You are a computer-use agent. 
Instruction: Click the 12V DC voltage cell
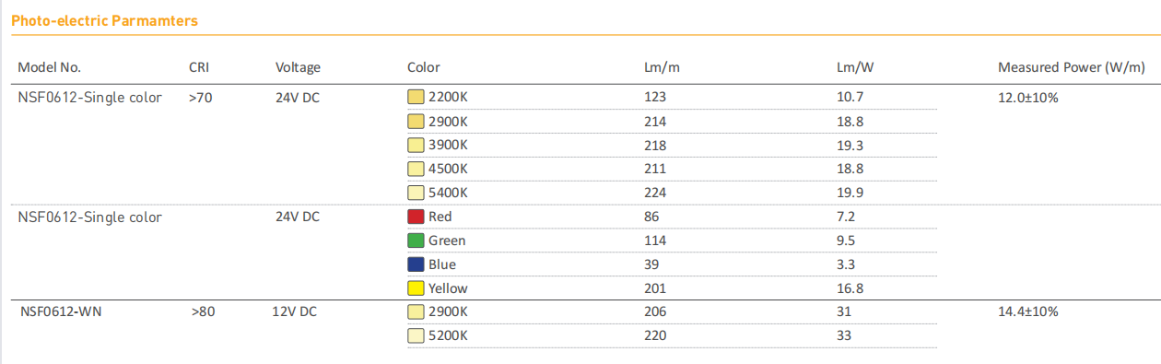coord(294,311)
